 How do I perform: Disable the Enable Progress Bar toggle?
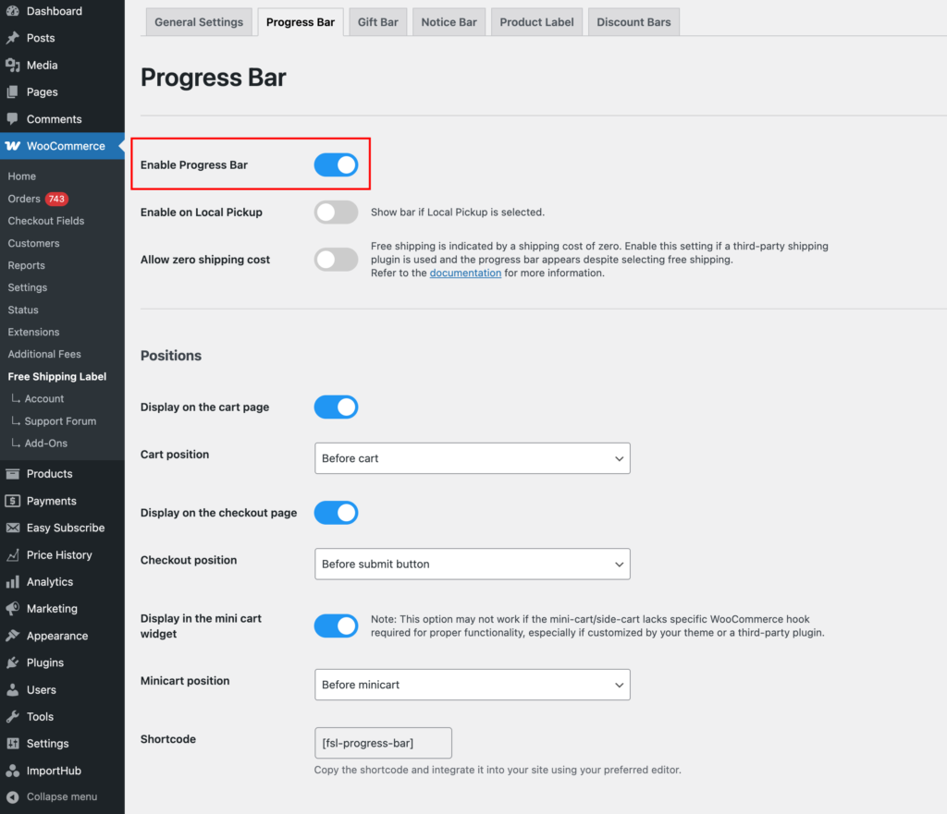336,165
